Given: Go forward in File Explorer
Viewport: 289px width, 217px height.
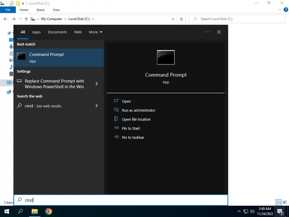Looking at the screenshot, I should 14,19.
